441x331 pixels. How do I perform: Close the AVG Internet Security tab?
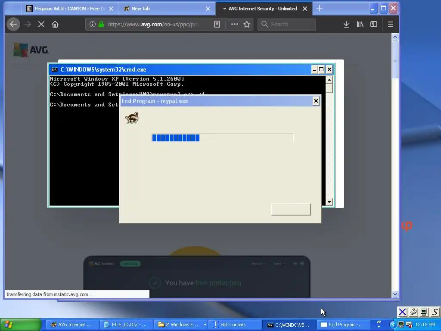click(305, 9)
